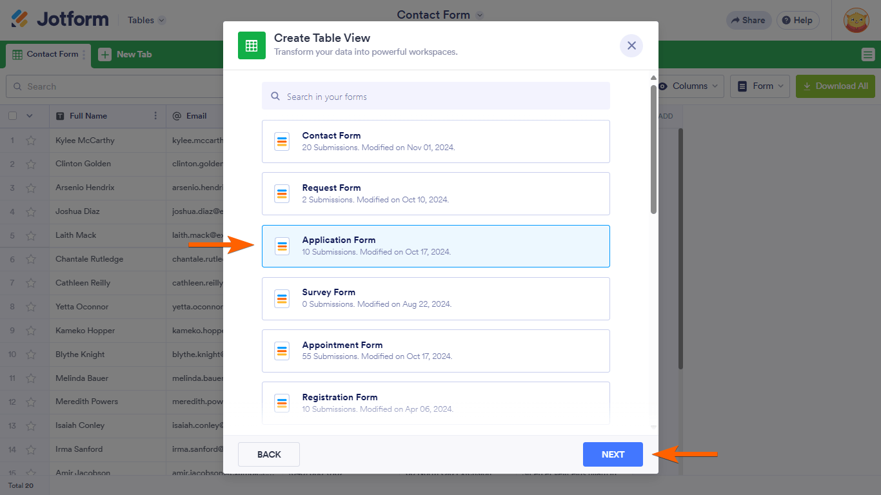Click the Jotform logo icon

[x=20, y=19]
